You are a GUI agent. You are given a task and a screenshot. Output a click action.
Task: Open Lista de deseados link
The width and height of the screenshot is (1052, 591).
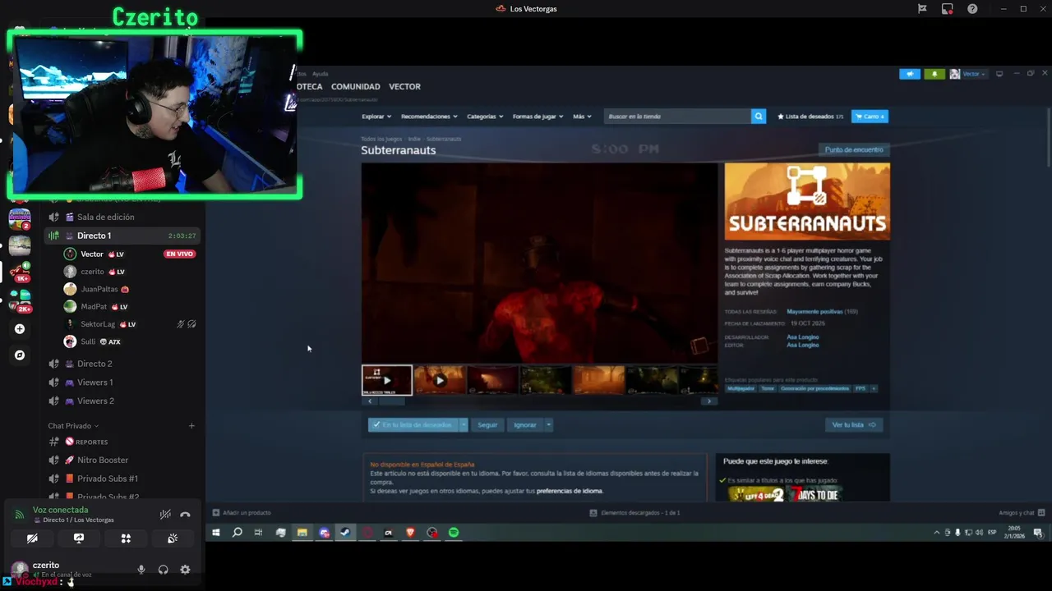tap(810, 117)
